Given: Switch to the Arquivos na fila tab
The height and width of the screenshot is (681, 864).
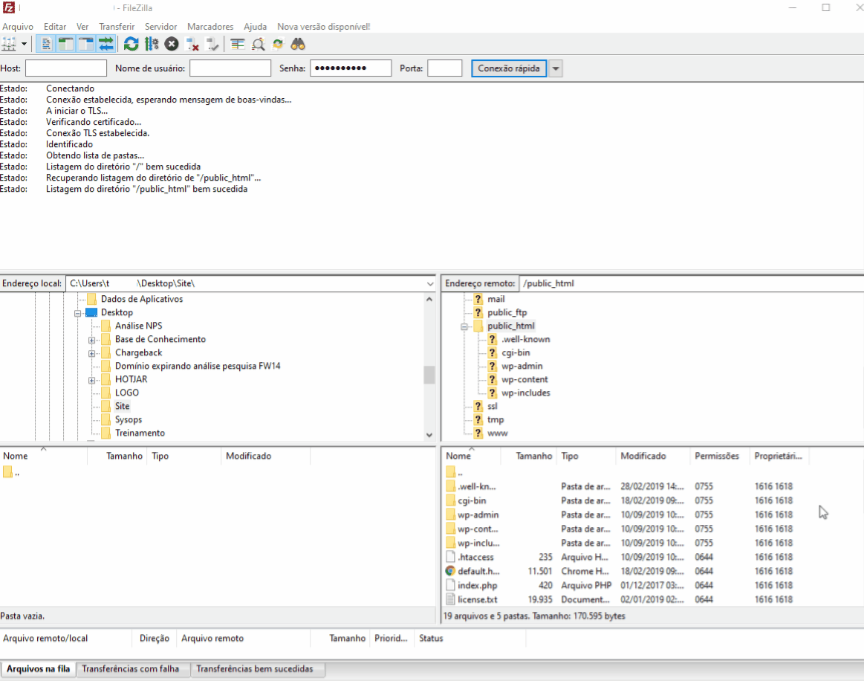Looking at the screenshot, I should pos(38,669).
